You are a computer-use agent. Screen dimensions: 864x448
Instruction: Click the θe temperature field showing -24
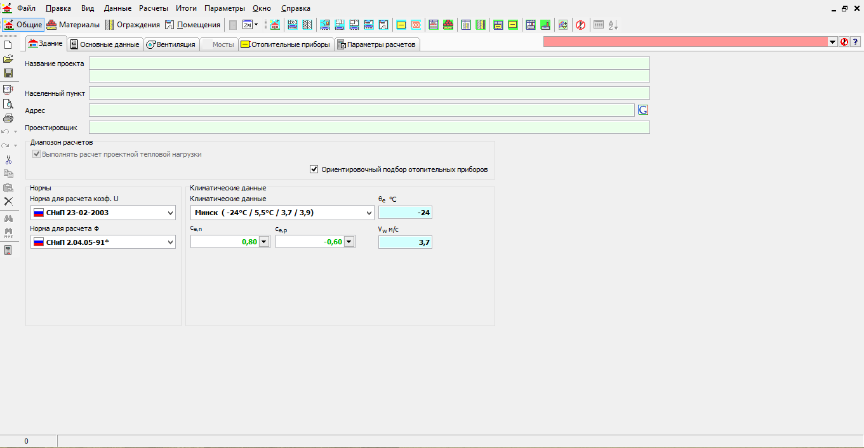click(x=405, y=213)
